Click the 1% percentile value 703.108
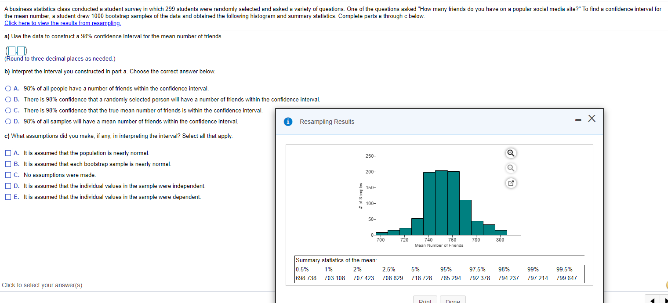Image resolution: width=668 pixels, height=303 pixels. pyautogui.click(x=334, y=278)
